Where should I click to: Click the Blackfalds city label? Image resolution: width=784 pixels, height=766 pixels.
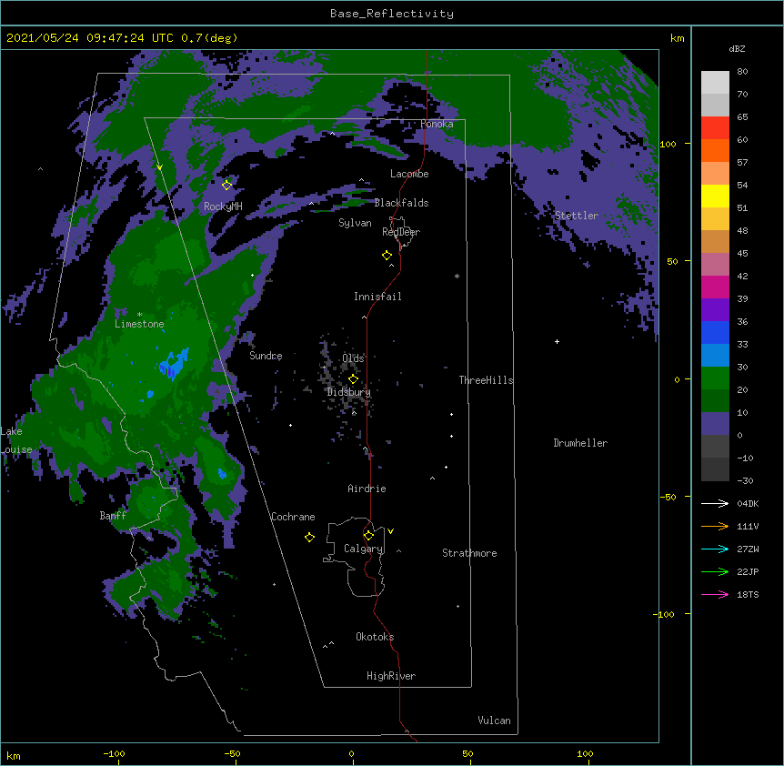(401, 203)
